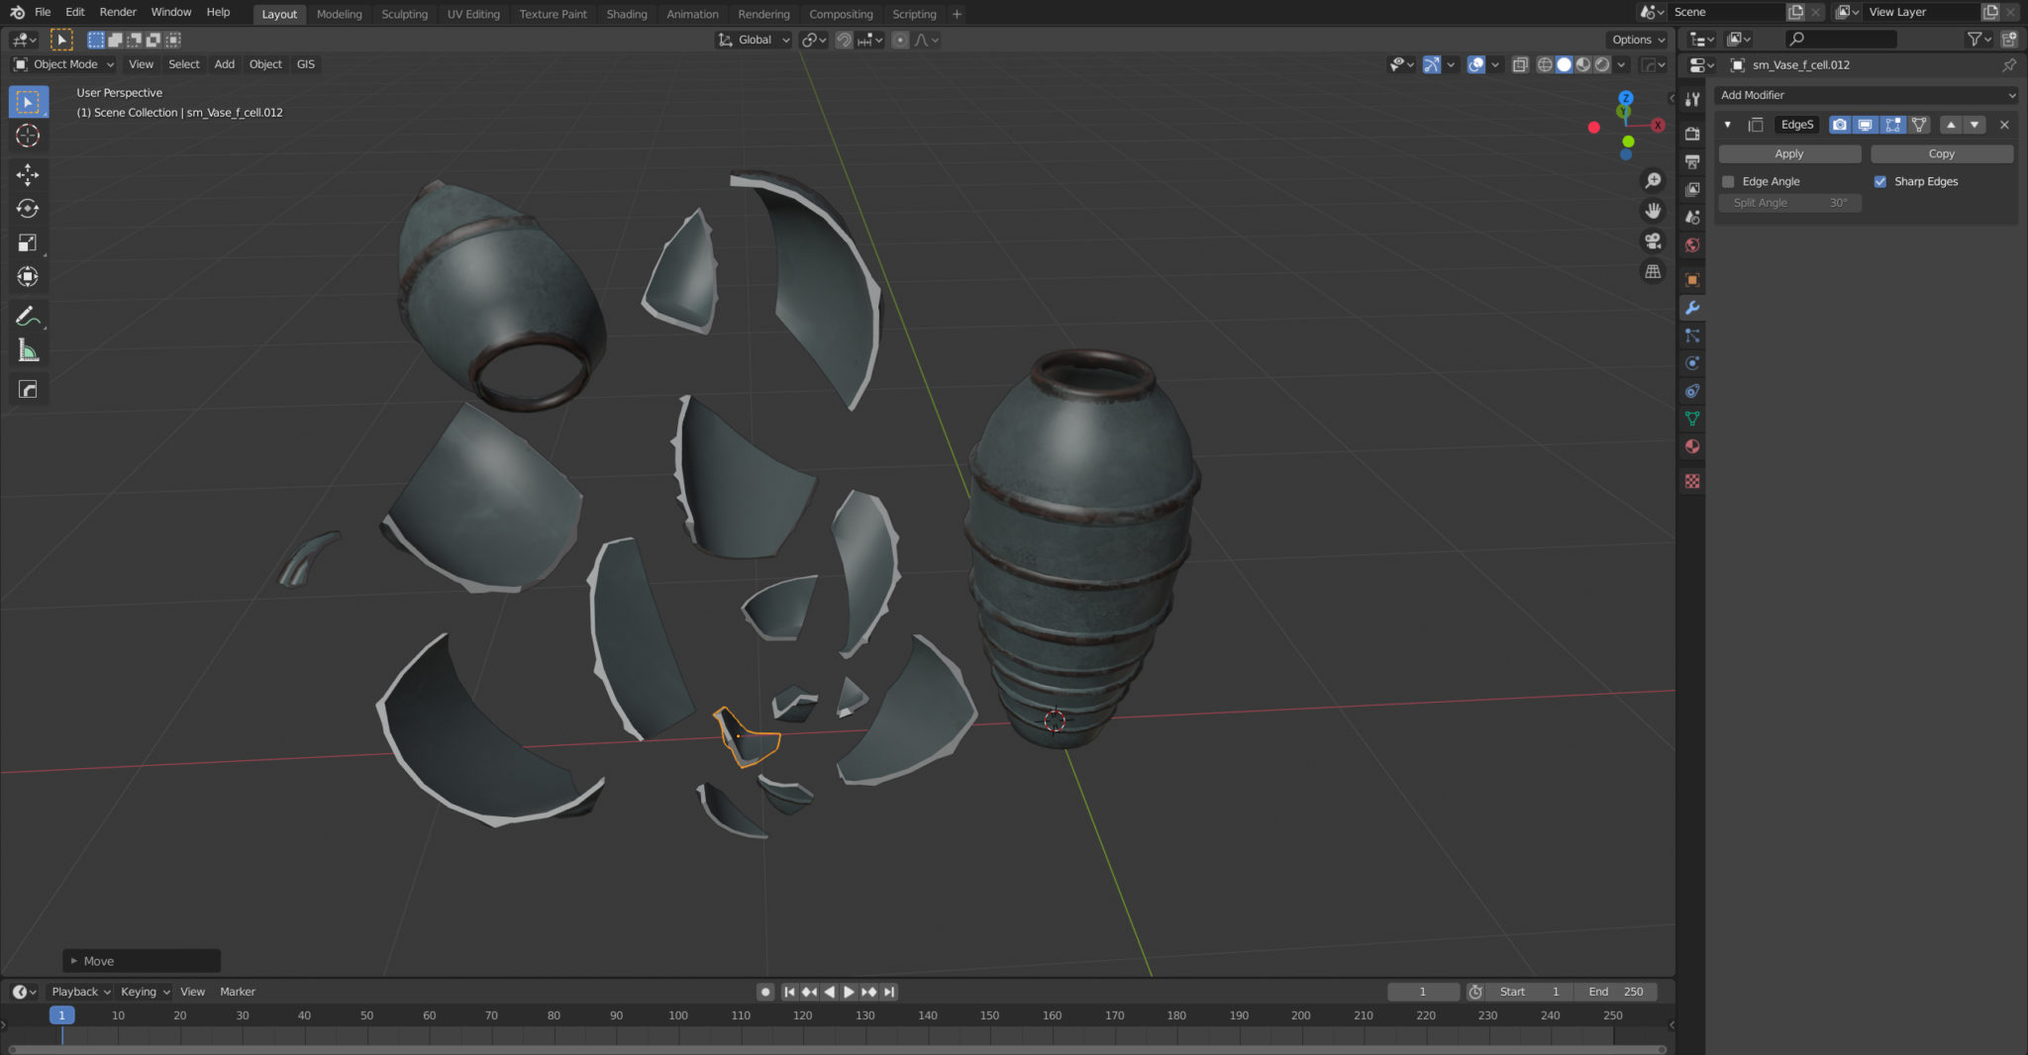This screenshot has height=1055, width=2028.
Task: Switch the viewport to Material Preview shading
Action: pyautogui.click(x=1583, y=64)
